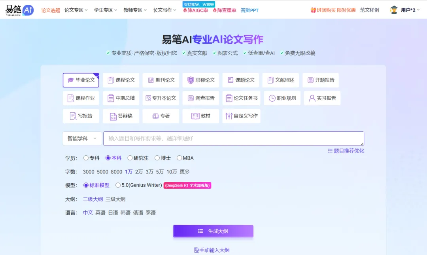The width and height of the screenshot is (427, 255).
Task: Click the 课题论文 book icon
Action: (231, 80)
